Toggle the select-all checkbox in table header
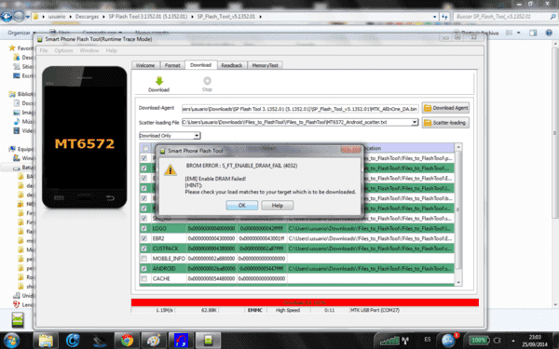Screen dimensions: 559x349 [x=146, y=148]
